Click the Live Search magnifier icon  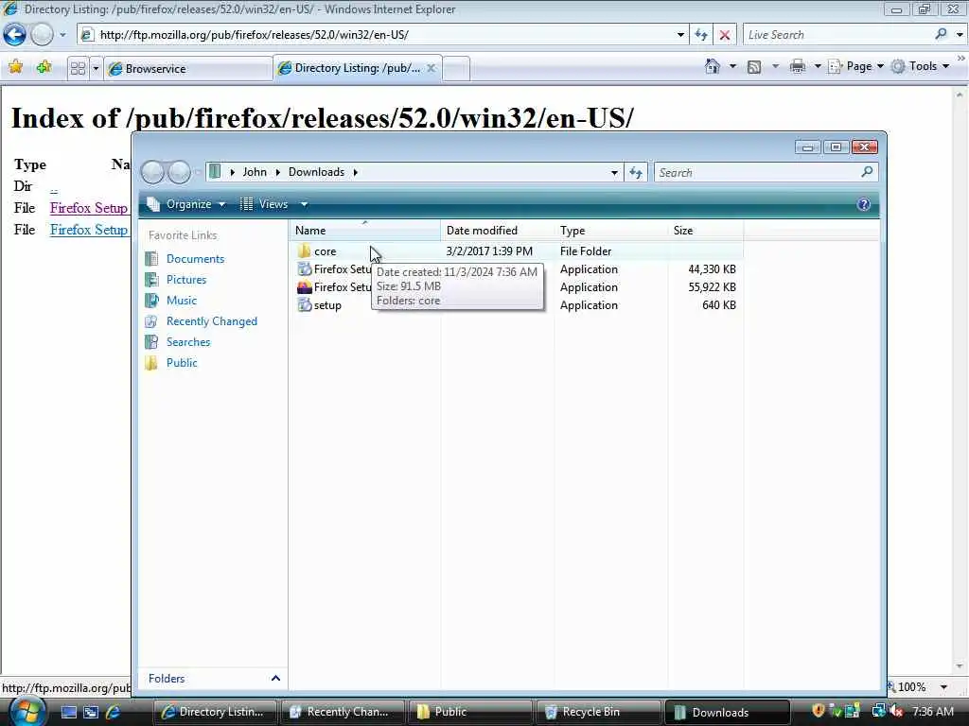(941, 35)
